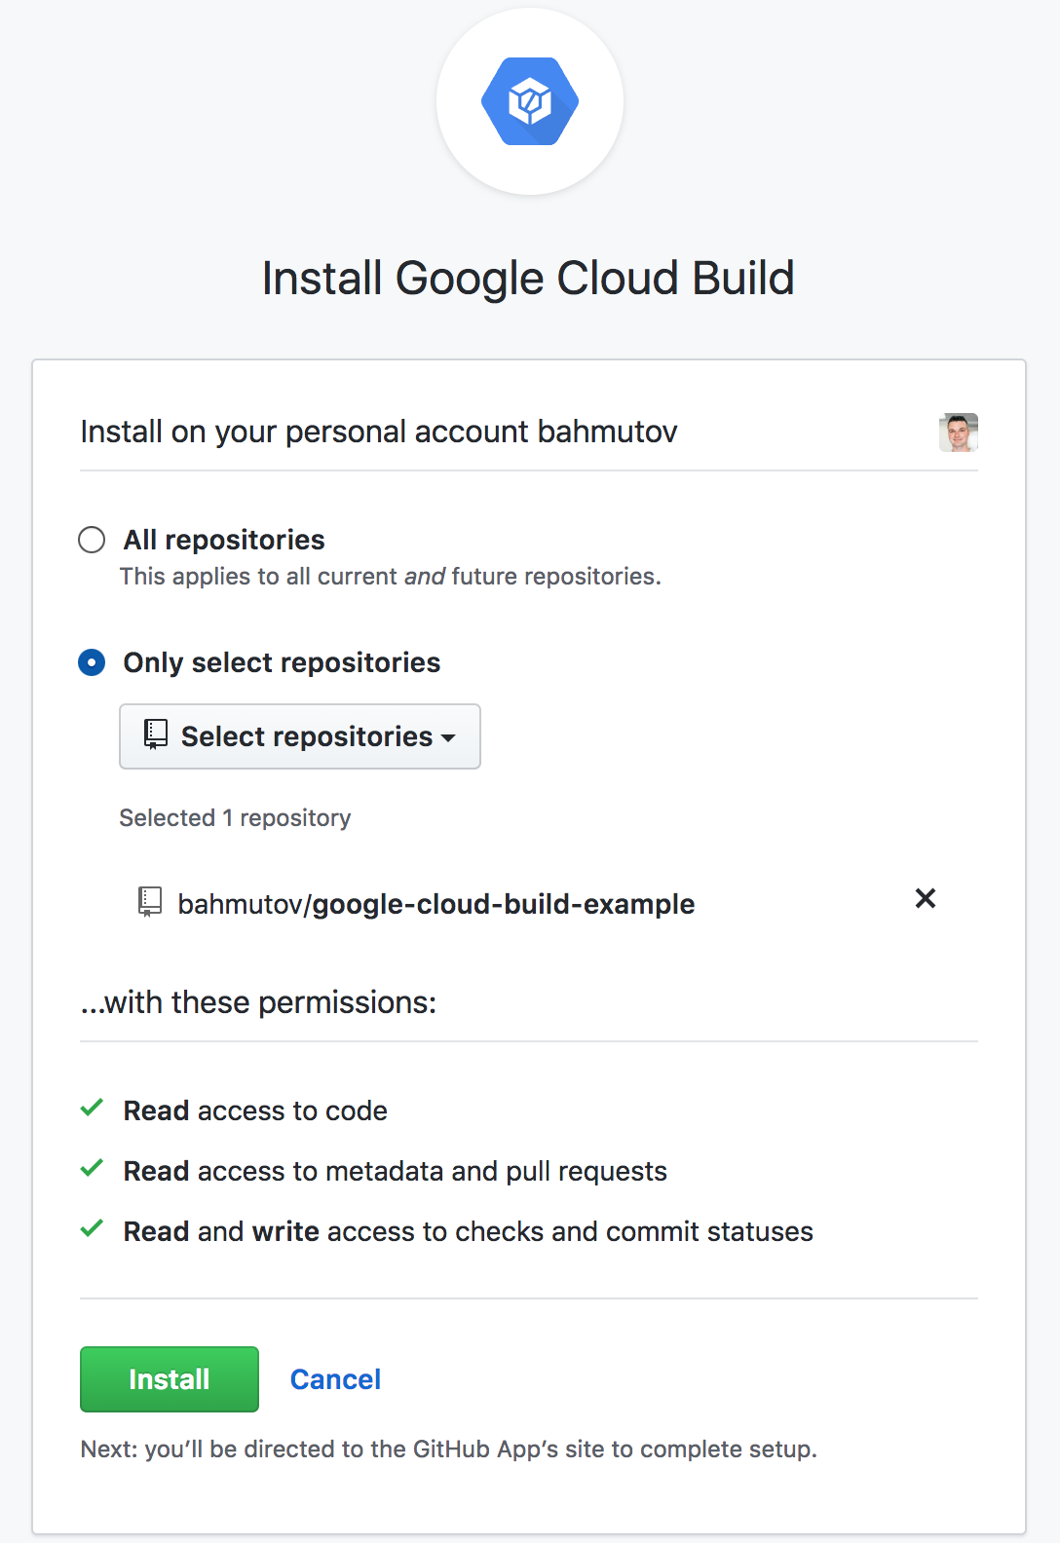The image size is (1060, 1543).
Task: Click the bahmutov user avatar
Action: (x=959, y=433)
